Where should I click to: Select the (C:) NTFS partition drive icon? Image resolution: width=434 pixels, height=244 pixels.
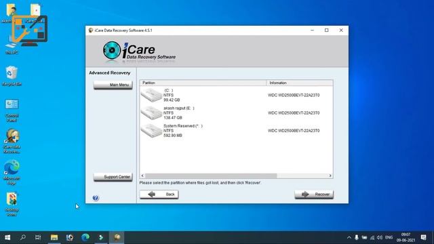tap(151, 95)
